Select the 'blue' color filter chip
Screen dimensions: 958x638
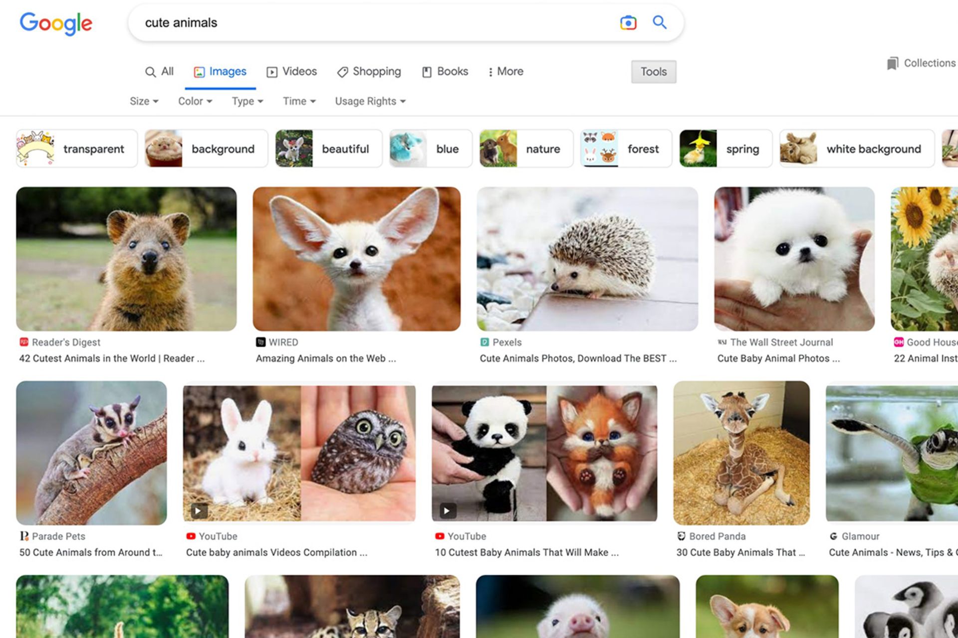click(x=431, y=149)
